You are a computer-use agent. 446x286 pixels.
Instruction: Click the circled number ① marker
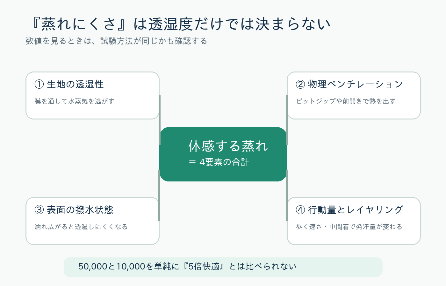(x=39, y=84)
